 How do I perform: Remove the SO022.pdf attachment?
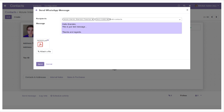[48, 40]
